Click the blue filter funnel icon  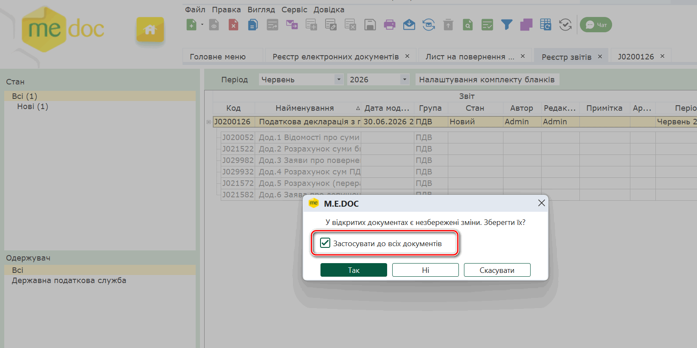[506, 25]
